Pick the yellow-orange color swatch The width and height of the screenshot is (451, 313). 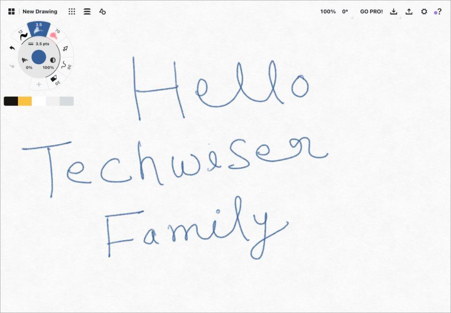[25, 101]
